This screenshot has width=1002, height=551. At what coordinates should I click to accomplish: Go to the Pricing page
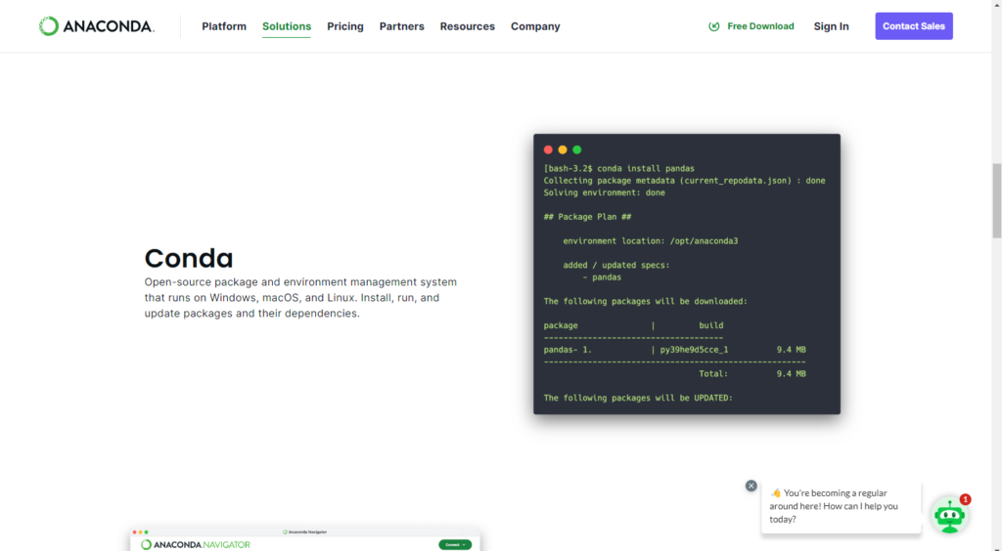tap(345, 26)
